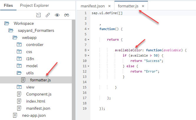Click the binoculars search icon
The width and height of the screenshot is (196, 120).
pos(67,15)
